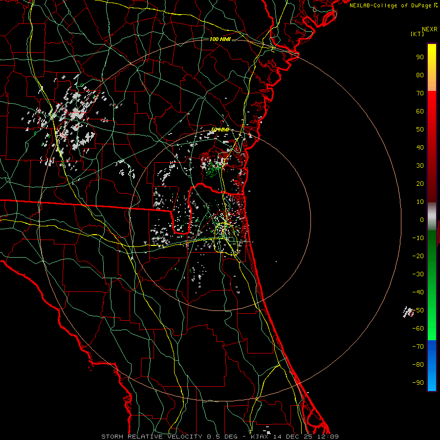Select the positive 10 knot scale label
Screen dimensions: 440x440
[420, 202]
